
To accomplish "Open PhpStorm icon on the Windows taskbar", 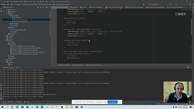I will click(62, 107).
